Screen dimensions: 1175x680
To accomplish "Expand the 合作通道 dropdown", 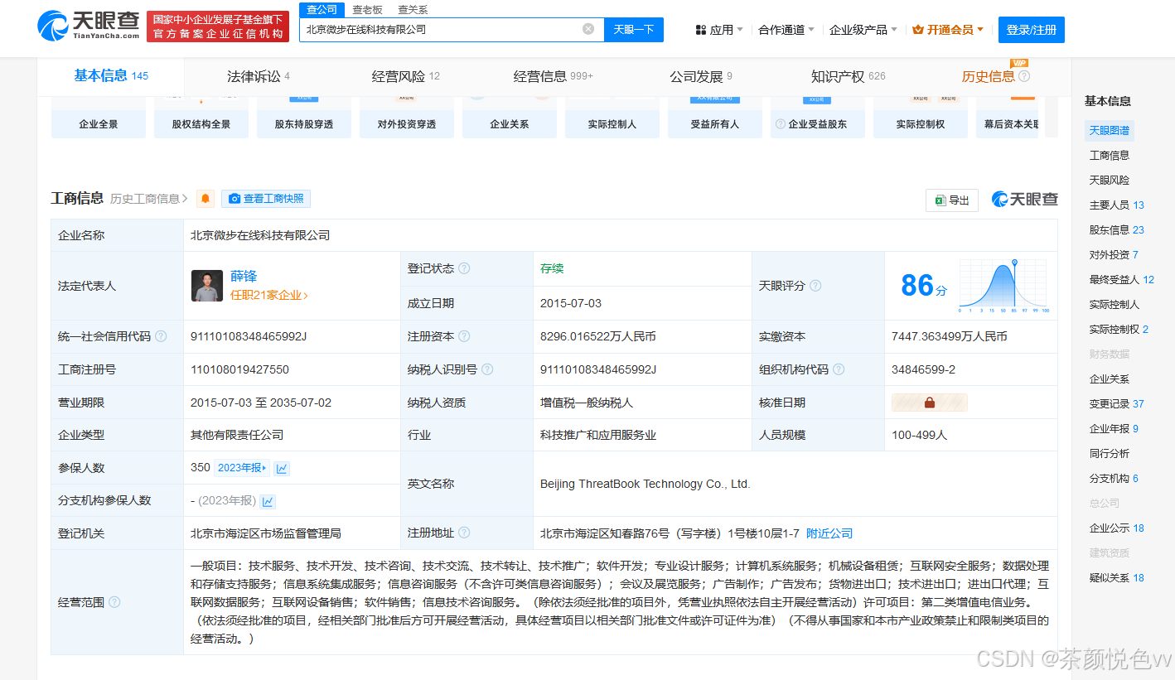I will point(811,30).
